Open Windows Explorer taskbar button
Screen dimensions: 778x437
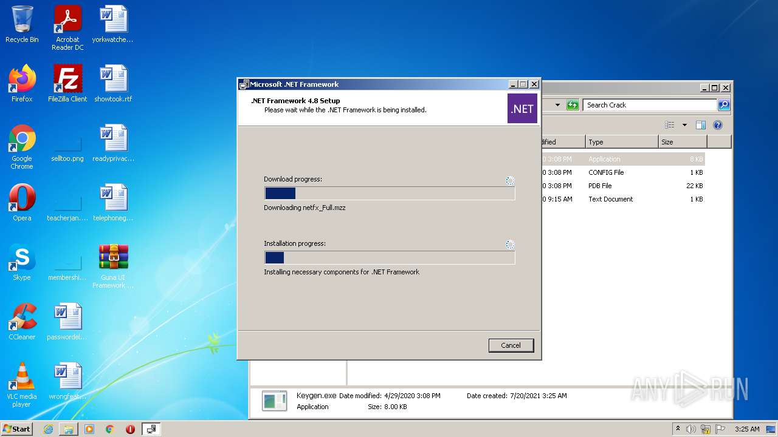coord(69,429)
